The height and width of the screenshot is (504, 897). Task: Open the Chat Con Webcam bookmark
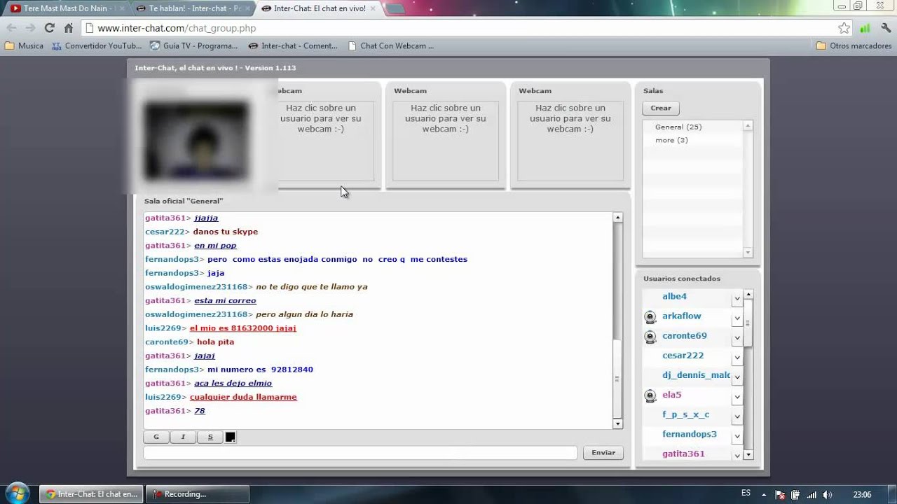[x=390, y=45]
